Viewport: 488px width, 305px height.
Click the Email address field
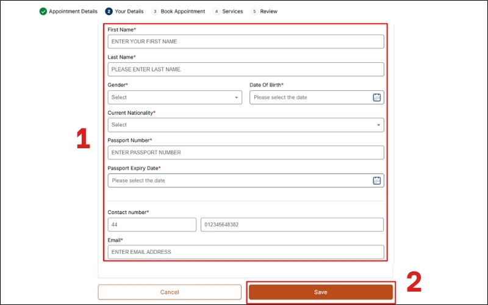(x=245, y=252)
